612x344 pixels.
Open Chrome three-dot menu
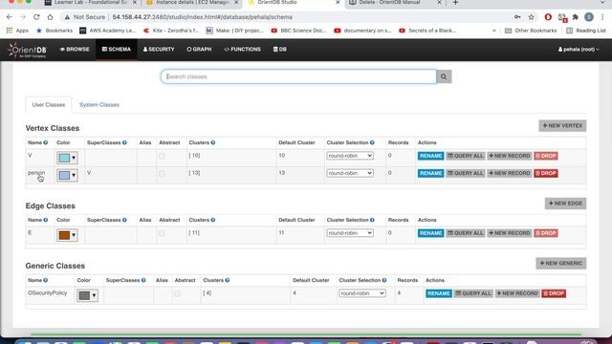pos(602,17)
